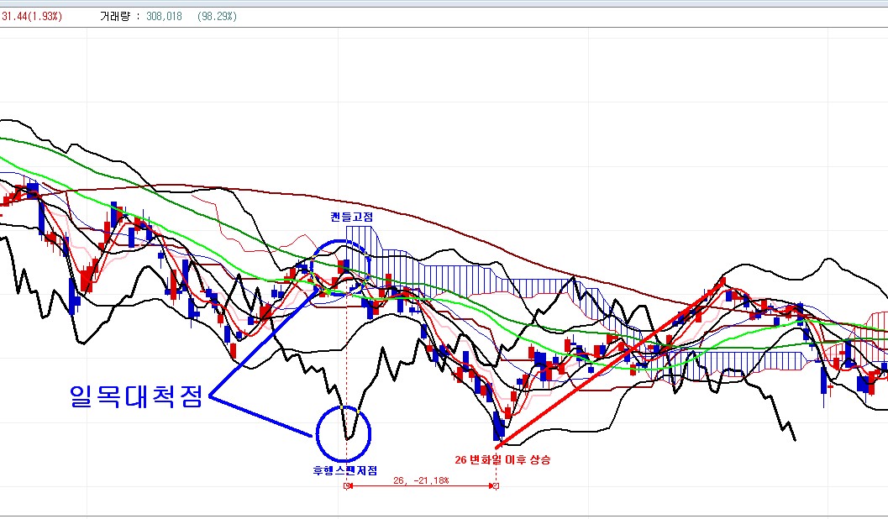Click the final tip of the thick black lagging line
Image resolution: width=888 pixels, height=519 pixels.
tap(794, 438)
